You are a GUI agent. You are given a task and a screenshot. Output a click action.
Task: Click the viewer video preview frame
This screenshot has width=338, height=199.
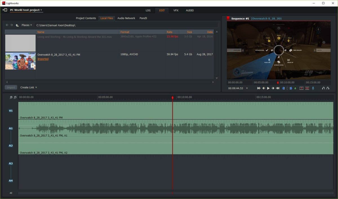tap(279, 50)
